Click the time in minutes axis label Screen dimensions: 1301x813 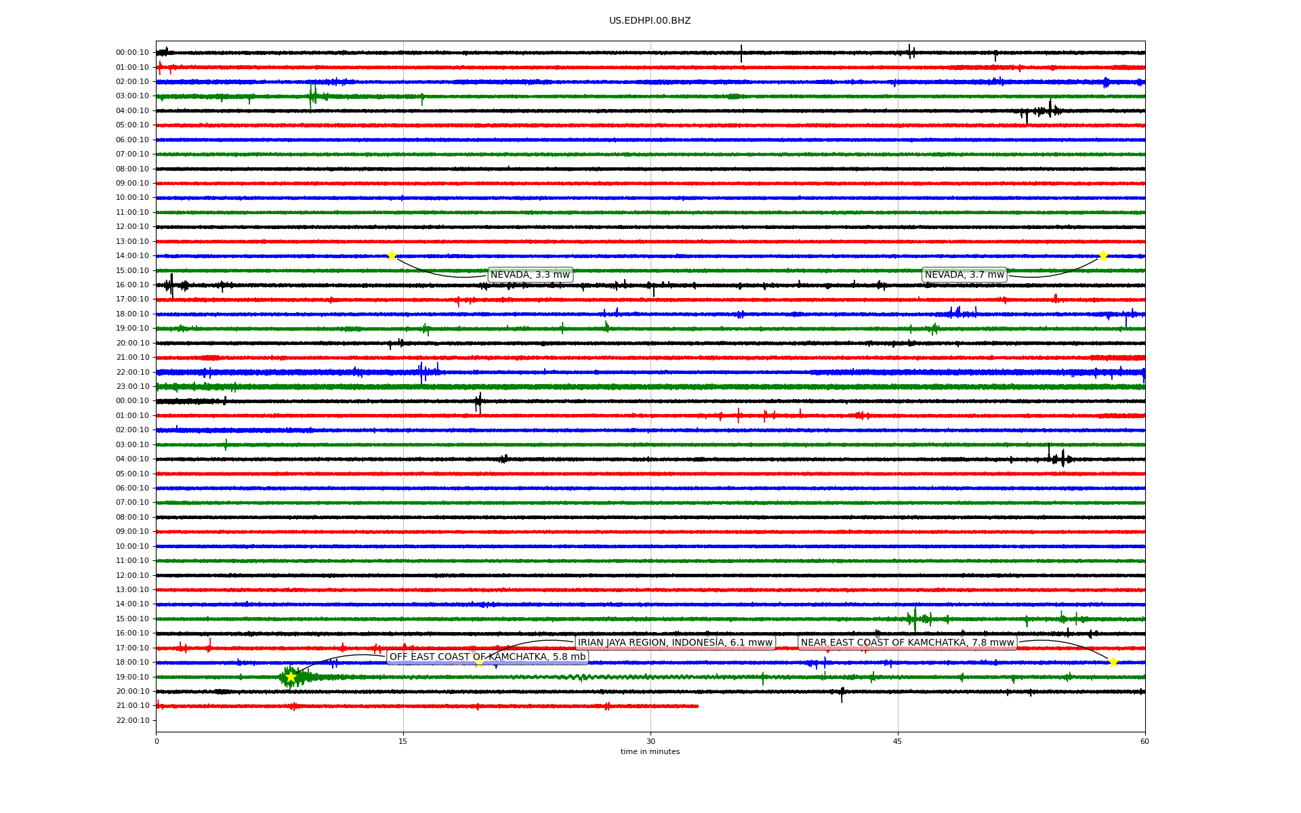tap(650, 751)
